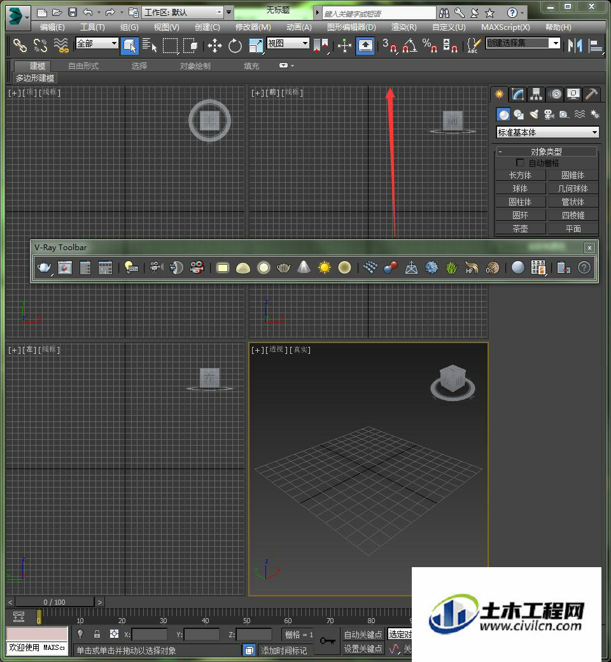Select Lights category in Create panel
611x662 pixels.
(534, 115)
